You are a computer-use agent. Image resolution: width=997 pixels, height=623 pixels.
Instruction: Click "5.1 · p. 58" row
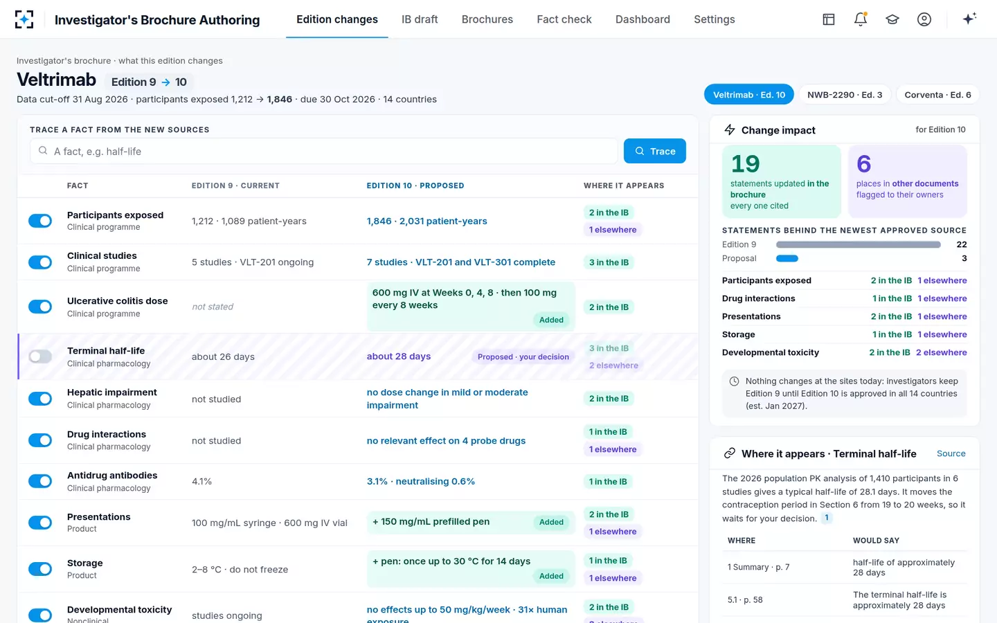(844, 599)
